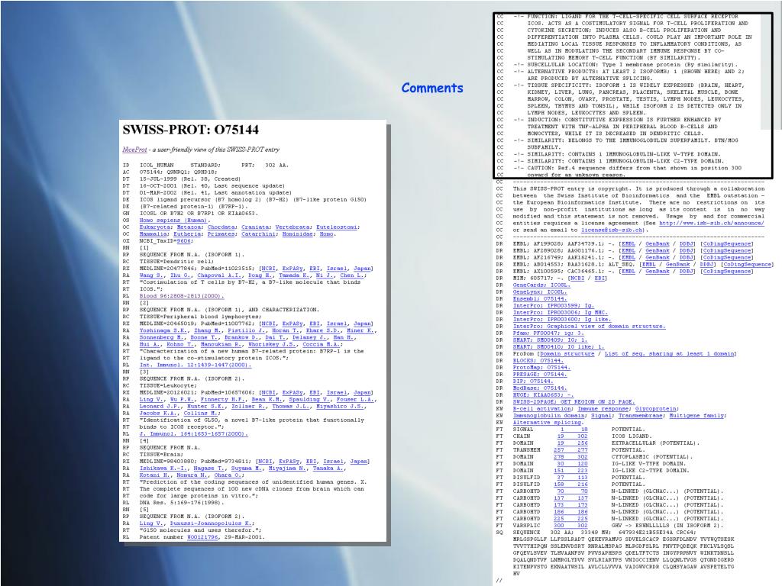
Task: Follow the Transmembrane keyword link
Action: click(641, 416)
